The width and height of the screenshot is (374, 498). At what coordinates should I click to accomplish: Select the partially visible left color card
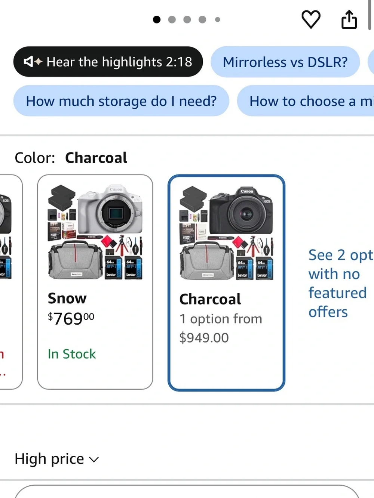tap(10, 282)
